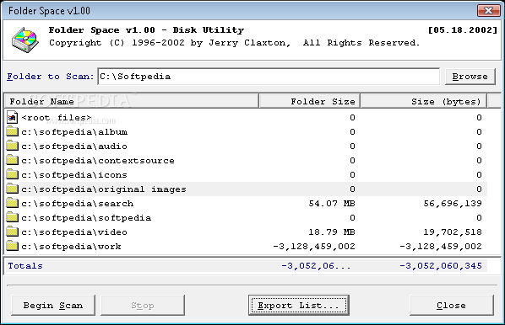
Task: Click the truncated totals value -3,052,06...
Action: (316, 266)
